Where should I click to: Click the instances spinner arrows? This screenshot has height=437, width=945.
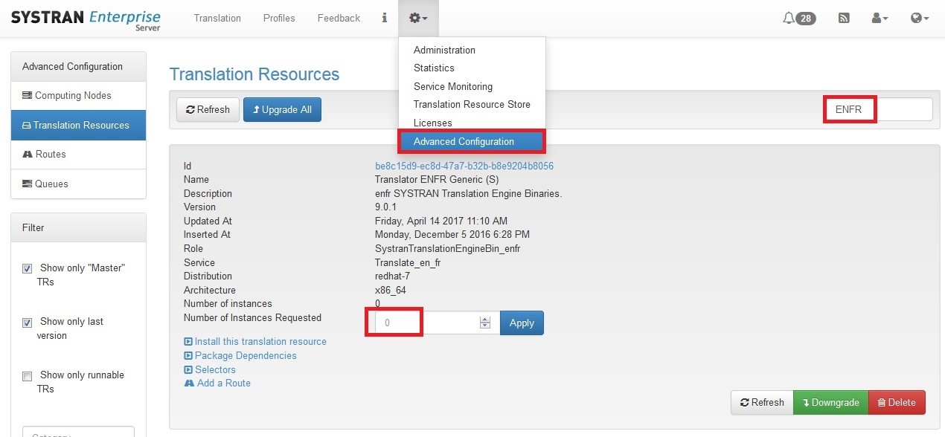coord(485,323)
